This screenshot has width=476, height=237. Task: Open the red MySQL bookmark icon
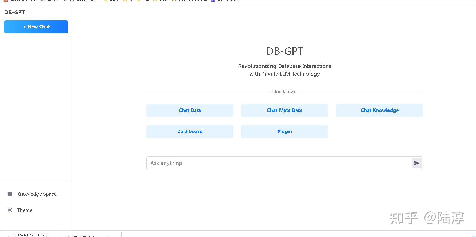6,1
